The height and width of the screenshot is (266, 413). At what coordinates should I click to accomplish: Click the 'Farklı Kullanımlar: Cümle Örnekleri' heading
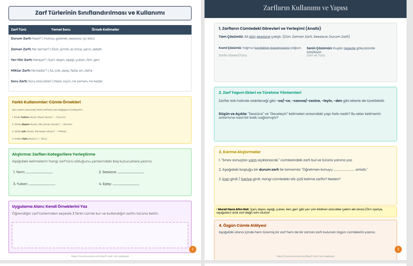pyautogui.click(x=46, y=102)
